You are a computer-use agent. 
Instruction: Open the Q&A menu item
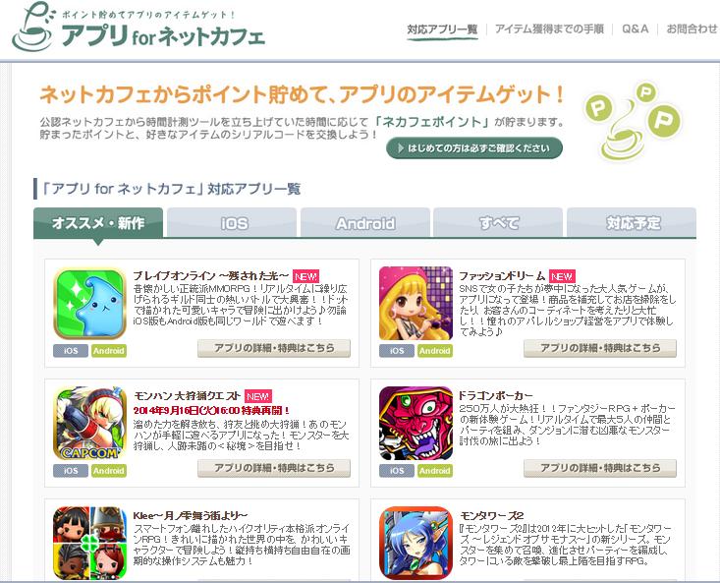point(636,29)
